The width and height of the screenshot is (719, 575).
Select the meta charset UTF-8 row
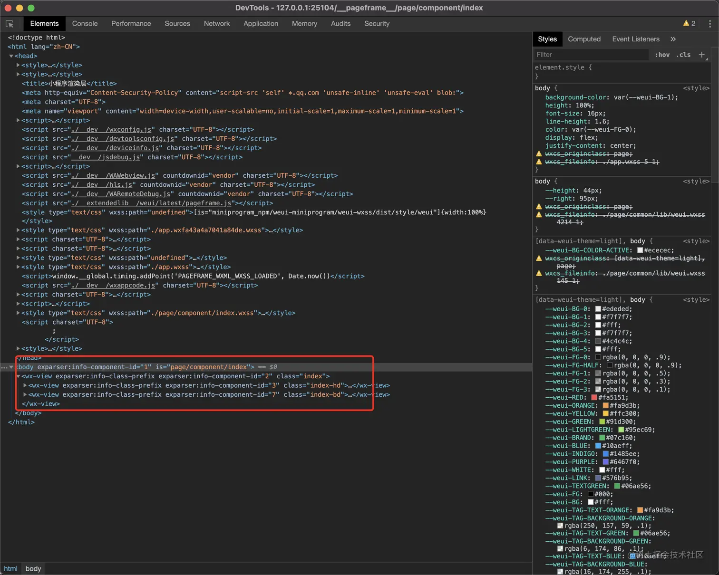pos(64,102)
